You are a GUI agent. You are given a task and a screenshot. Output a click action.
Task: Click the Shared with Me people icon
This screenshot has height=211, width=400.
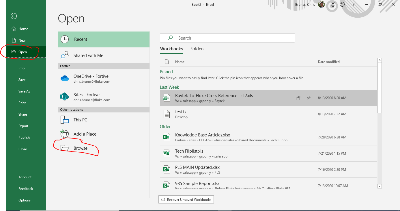point(65,55)
